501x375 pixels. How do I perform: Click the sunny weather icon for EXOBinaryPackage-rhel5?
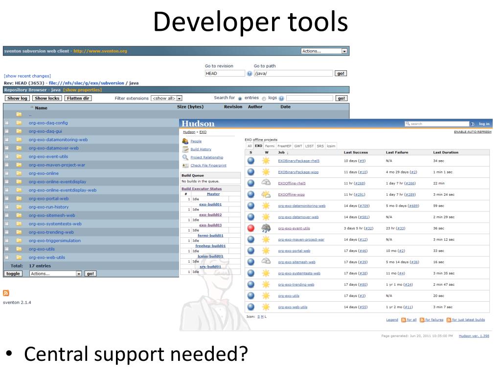266,161
